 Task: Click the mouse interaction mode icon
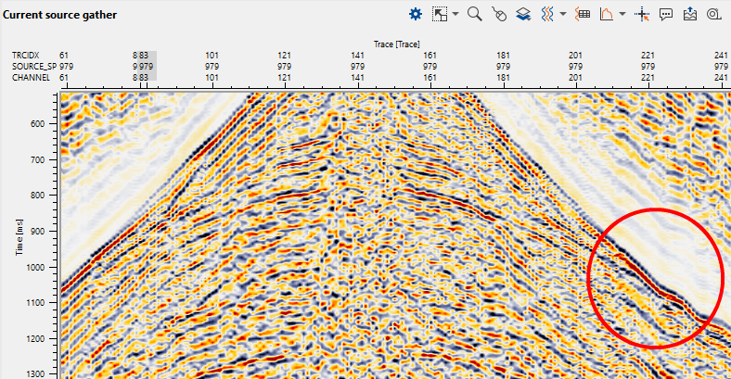[x=499, y=14]
